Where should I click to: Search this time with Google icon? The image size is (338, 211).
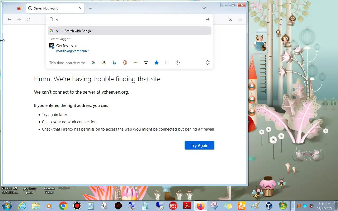point(93,63)
